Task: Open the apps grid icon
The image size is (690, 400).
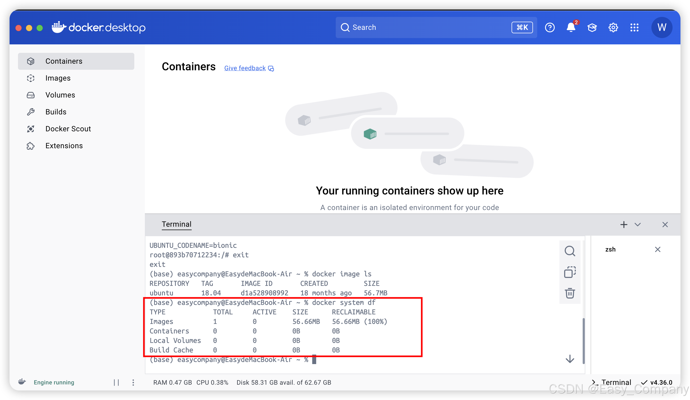Action: [634, 27]
